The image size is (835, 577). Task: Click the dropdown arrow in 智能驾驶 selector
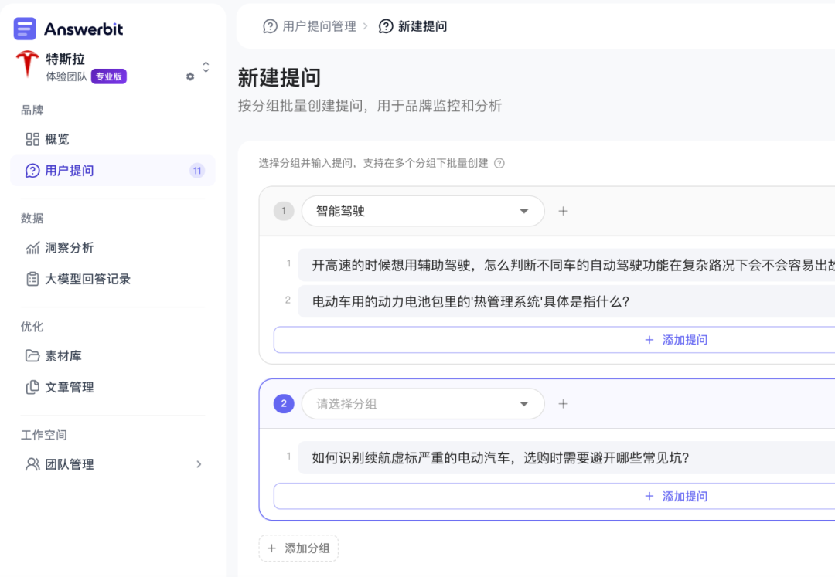(524, 211)
